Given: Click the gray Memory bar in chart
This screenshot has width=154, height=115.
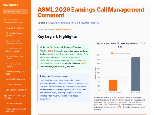Looking at the screenshot, I should [x=136, y=74].
